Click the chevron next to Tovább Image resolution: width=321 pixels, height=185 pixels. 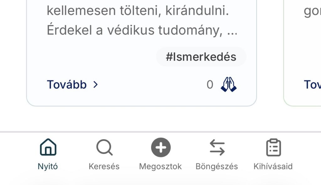[x=96, y=85]
